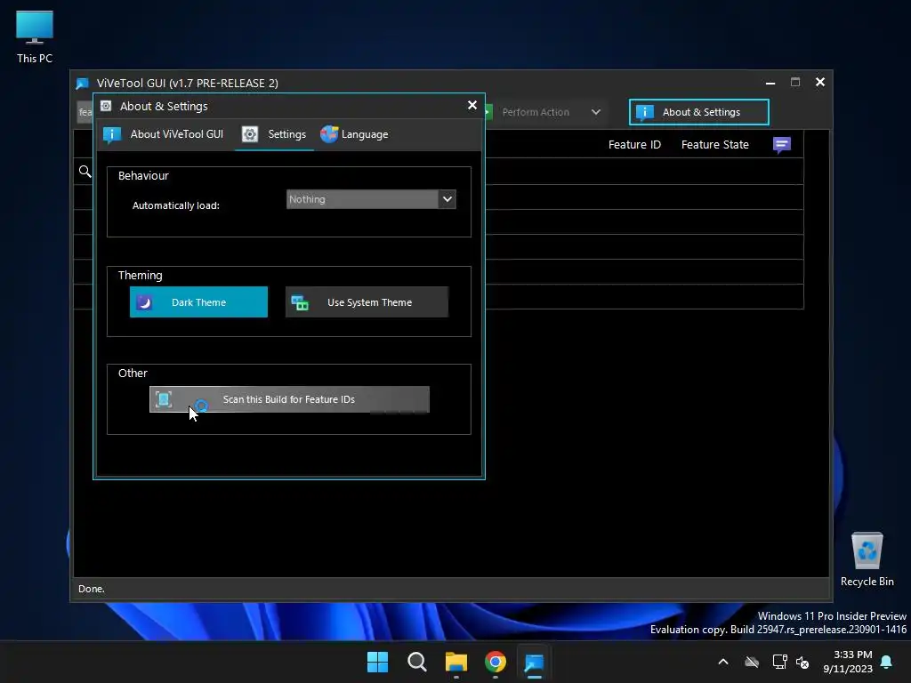Click the Theming group label

pos(140,276)
